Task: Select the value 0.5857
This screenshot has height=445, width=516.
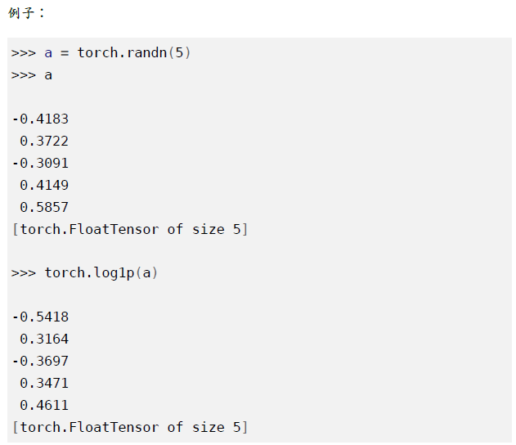Action: (x=44, y=207)
